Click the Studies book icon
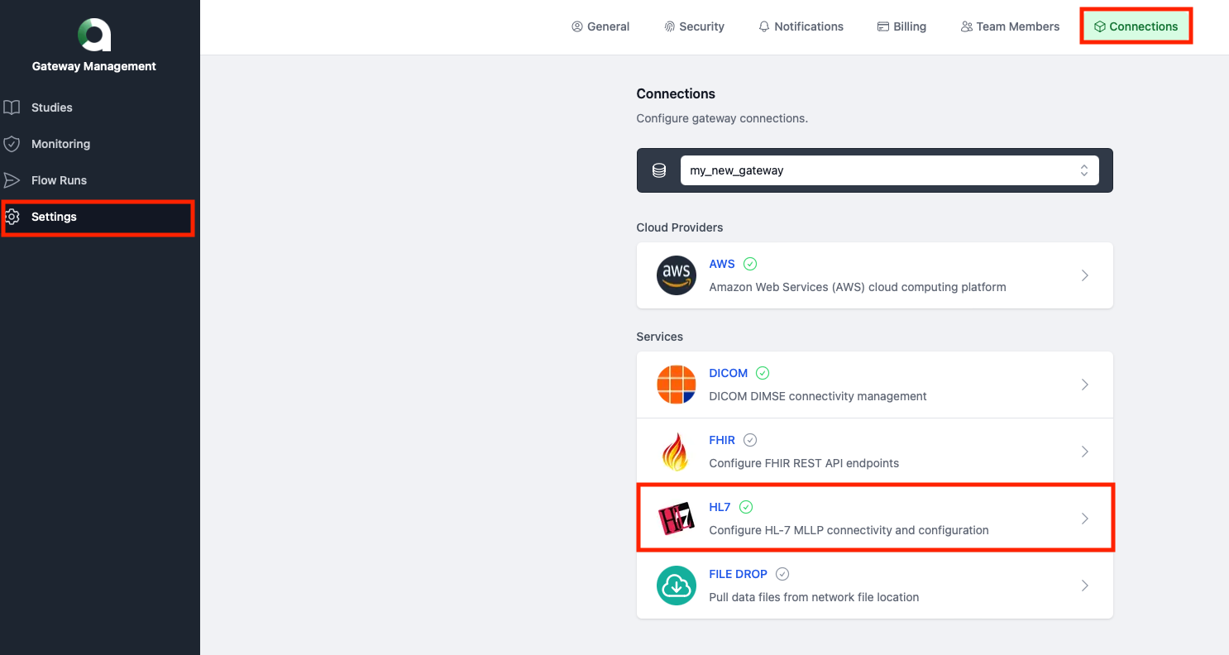Image resolution: width=1229 pixels, height=655 pixels. (12, 108)
